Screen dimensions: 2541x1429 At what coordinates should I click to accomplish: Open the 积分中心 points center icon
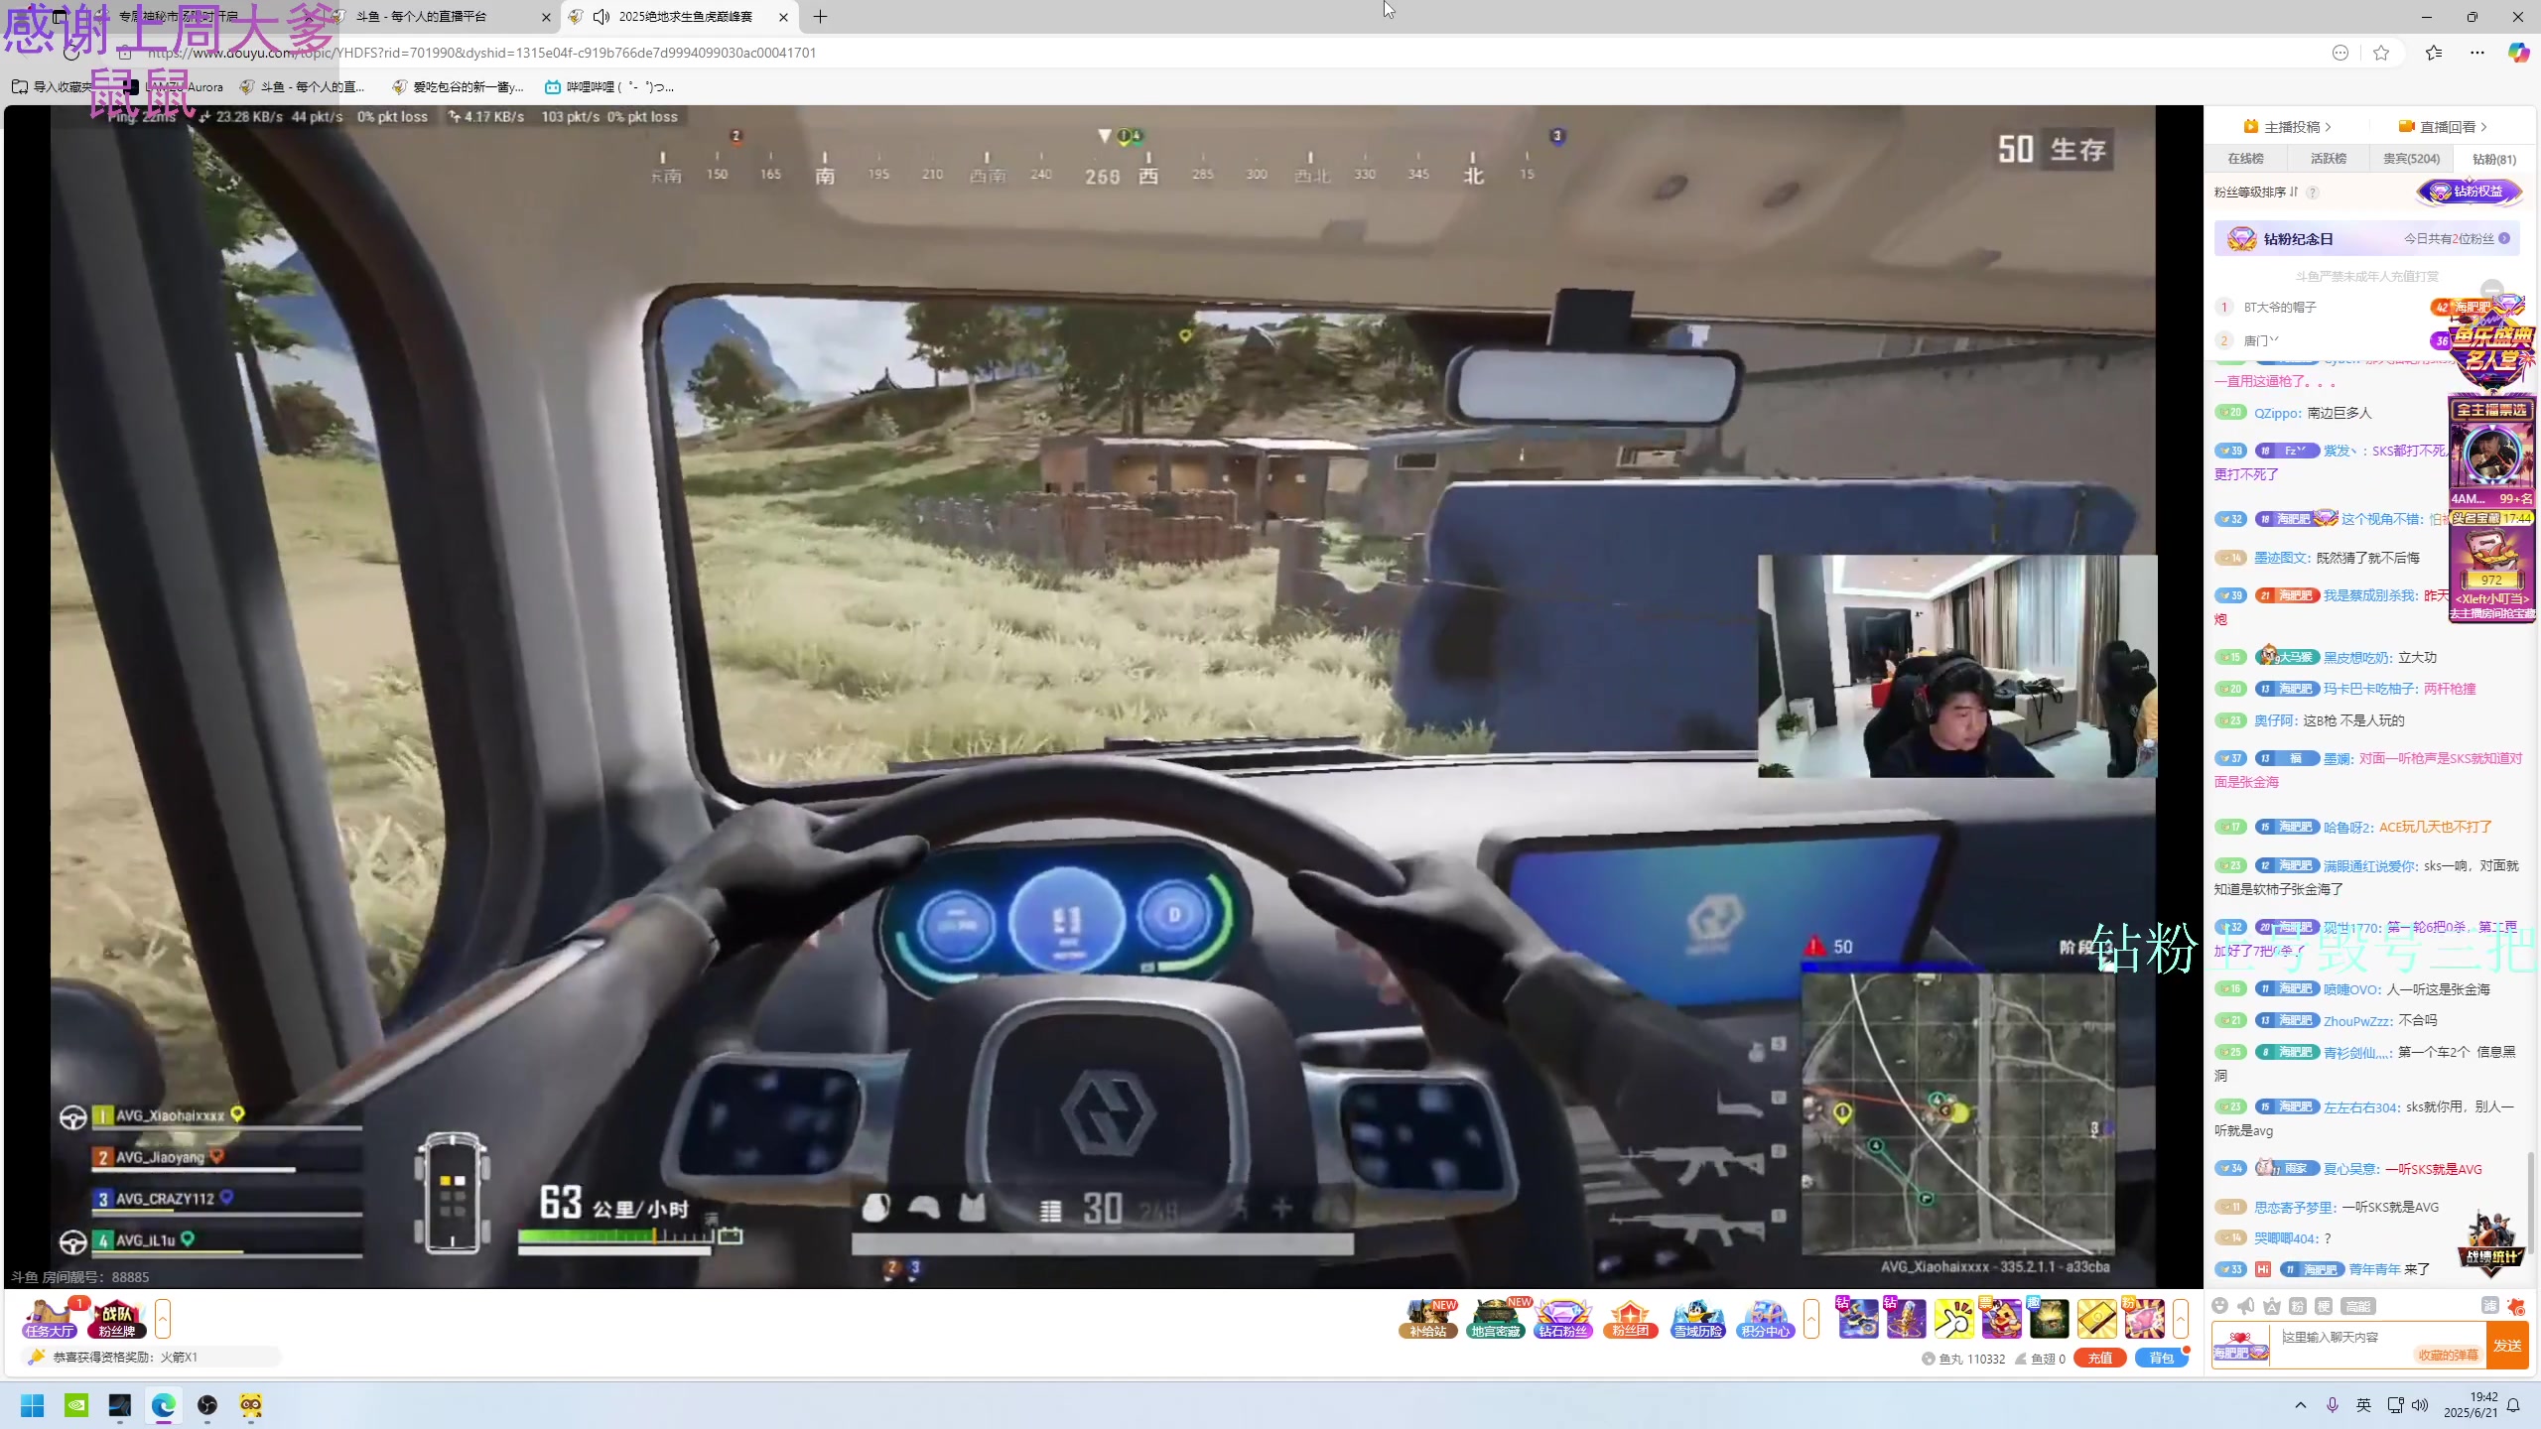(x=1765, y=1318)
